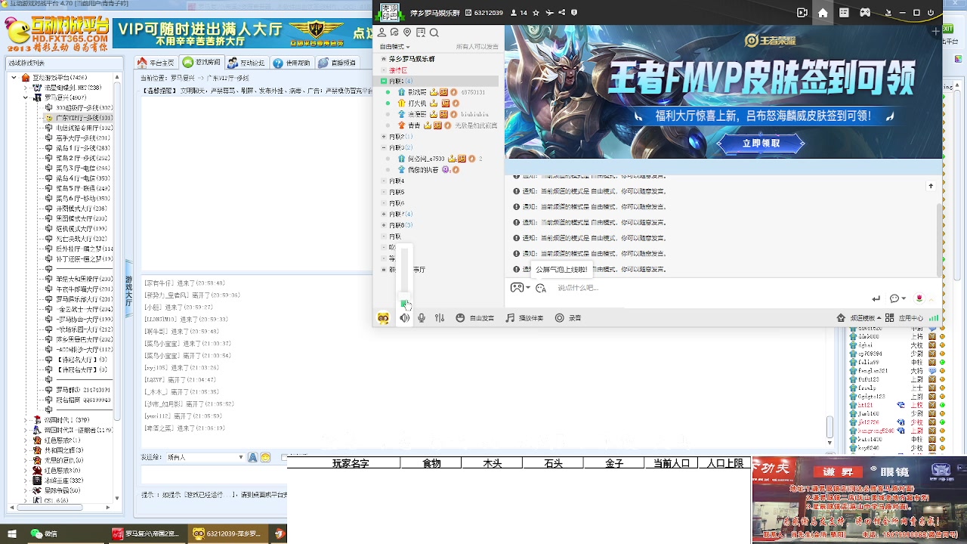Open the member profile icon above channel tree
The width and height of the screenshot is (967, 544).
(x=382, y=32)
